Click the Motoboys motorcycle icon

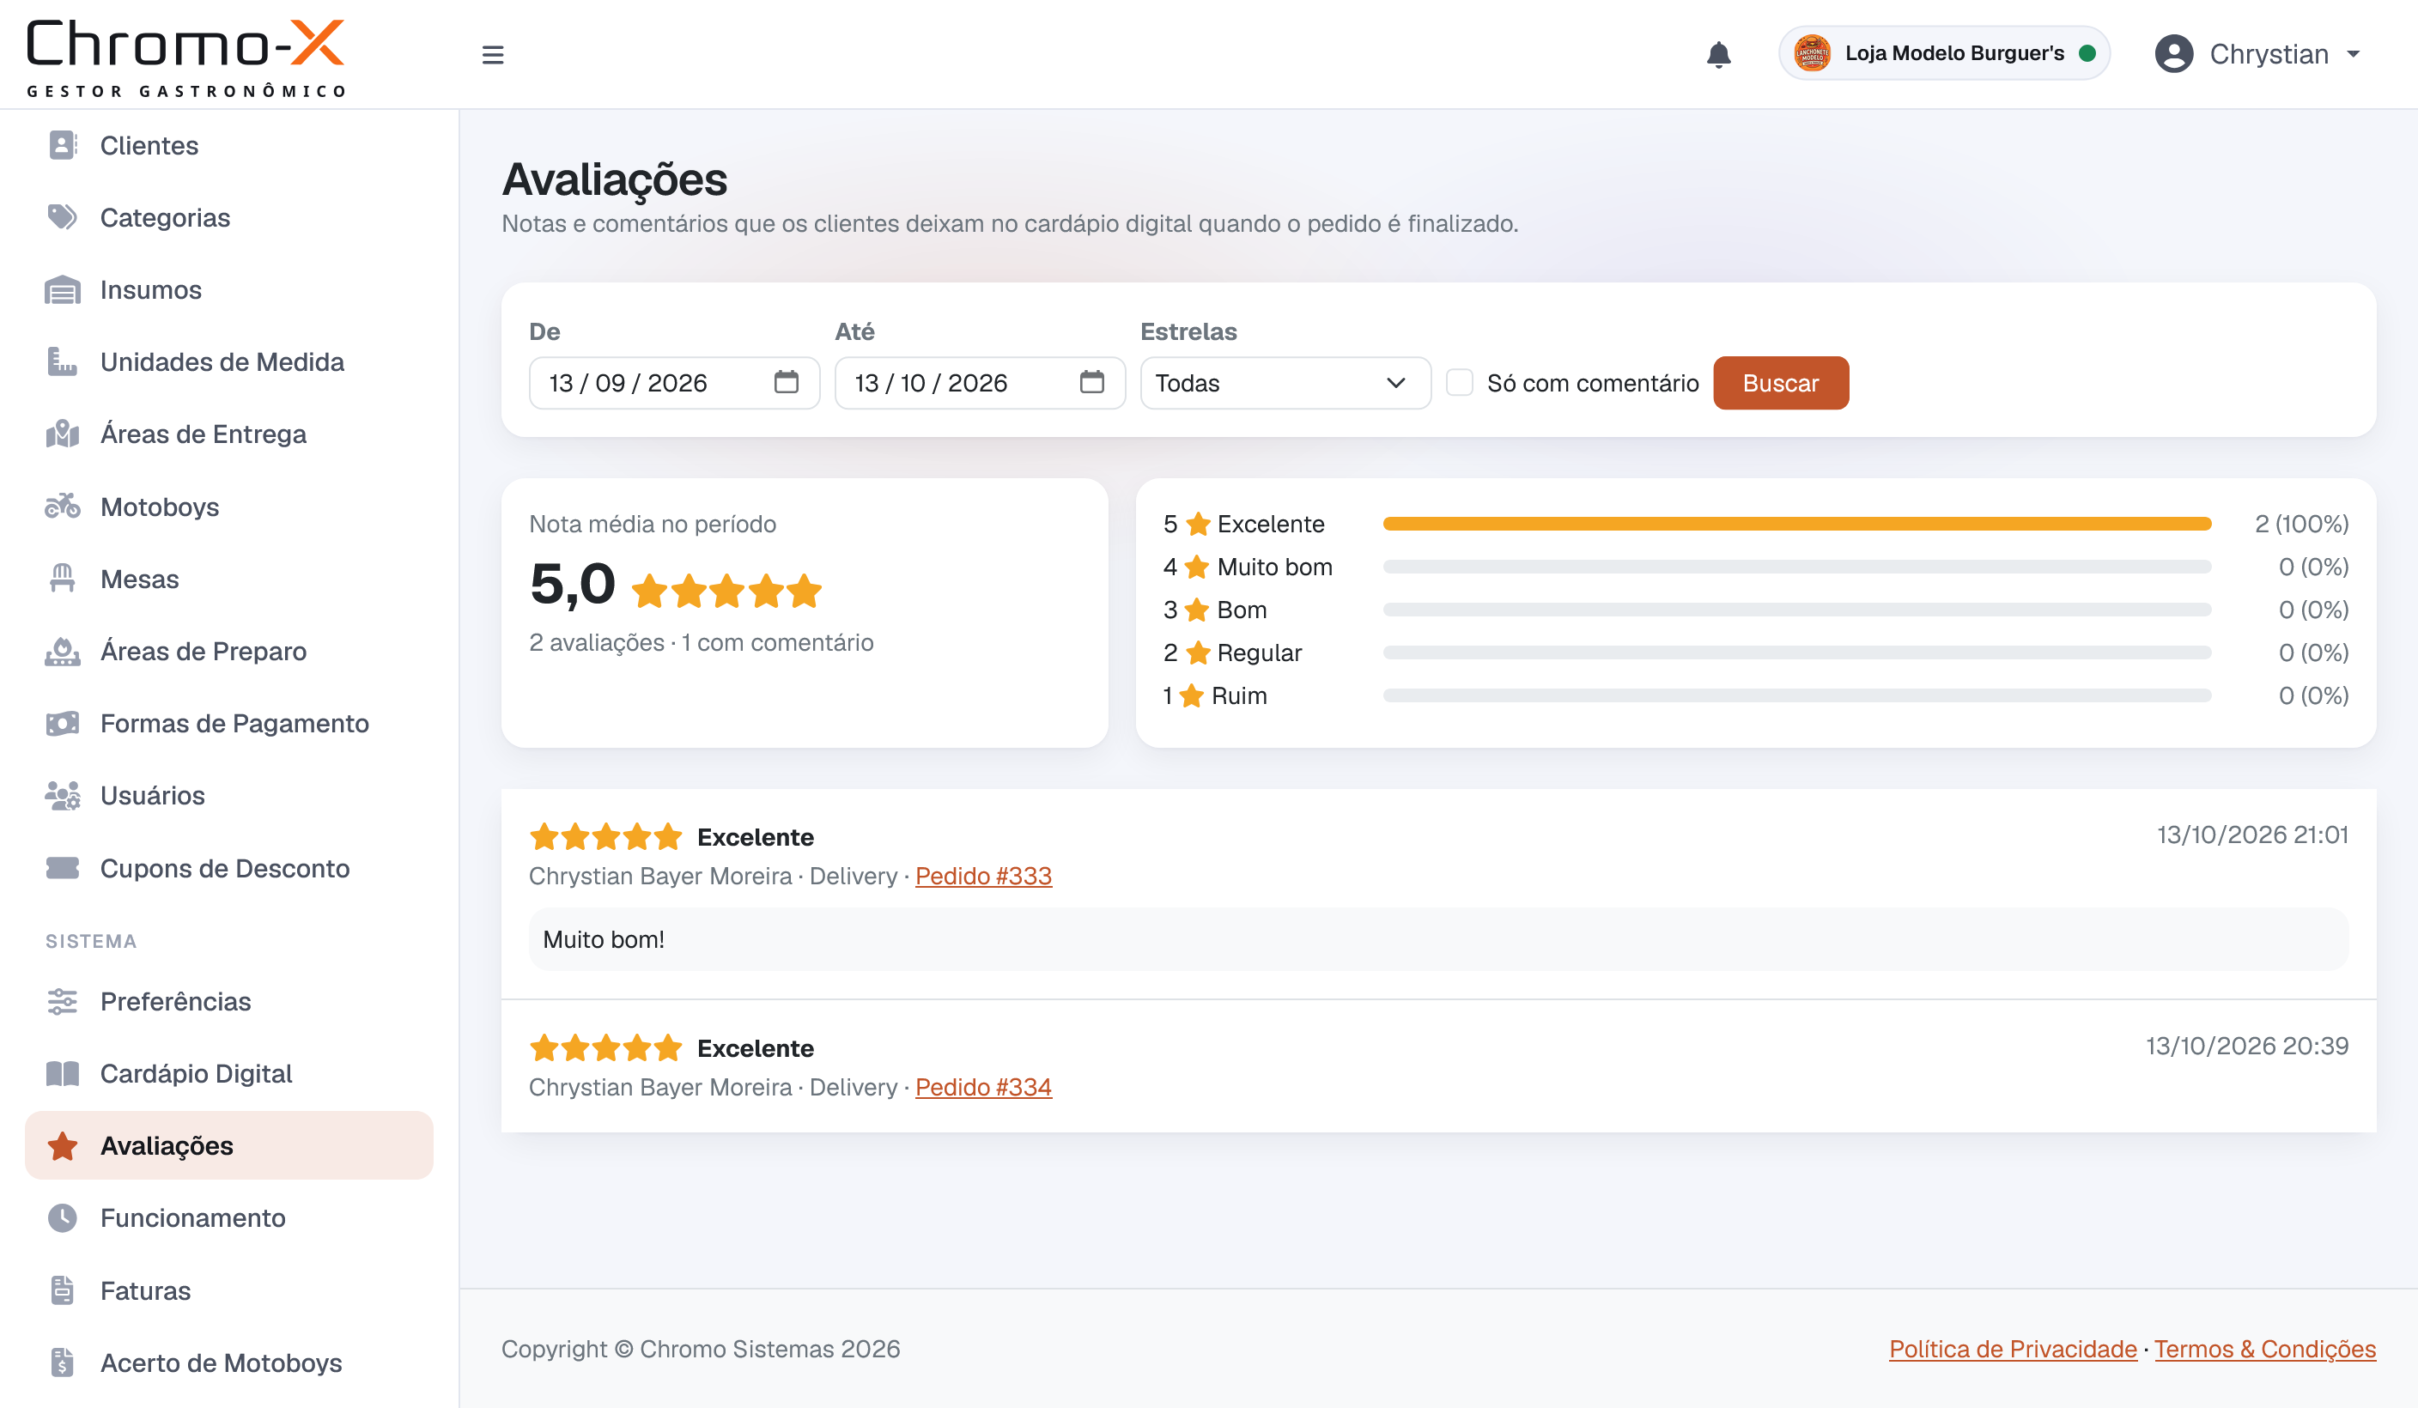tap(63, 507)
